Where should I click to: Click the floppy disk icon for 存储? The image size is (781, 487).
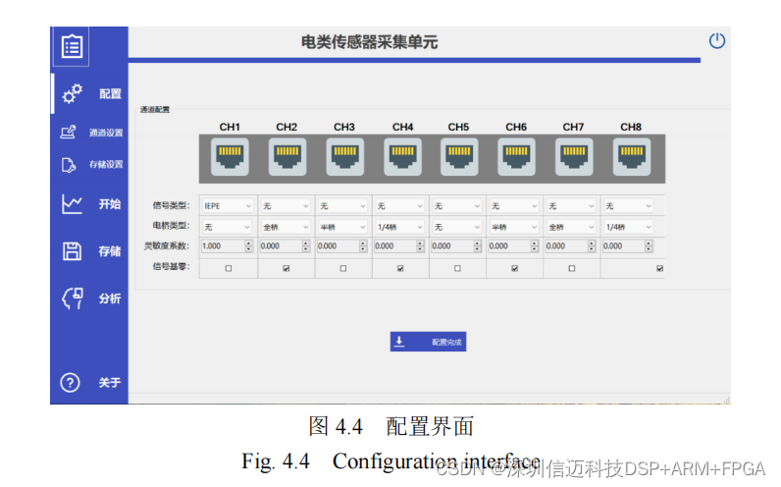(x=72, y=251)
